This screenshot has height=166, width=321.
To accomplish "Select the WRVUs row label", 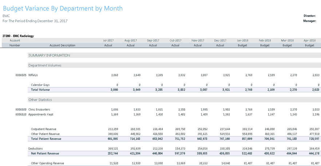I will pyautogui.click(x=33, y=75).
